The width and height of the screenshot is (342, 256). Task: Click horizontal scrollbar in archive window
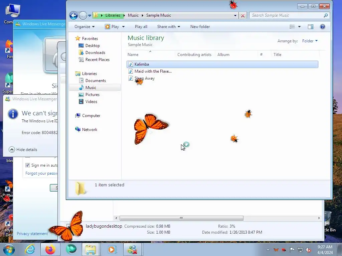pos(181,218)
